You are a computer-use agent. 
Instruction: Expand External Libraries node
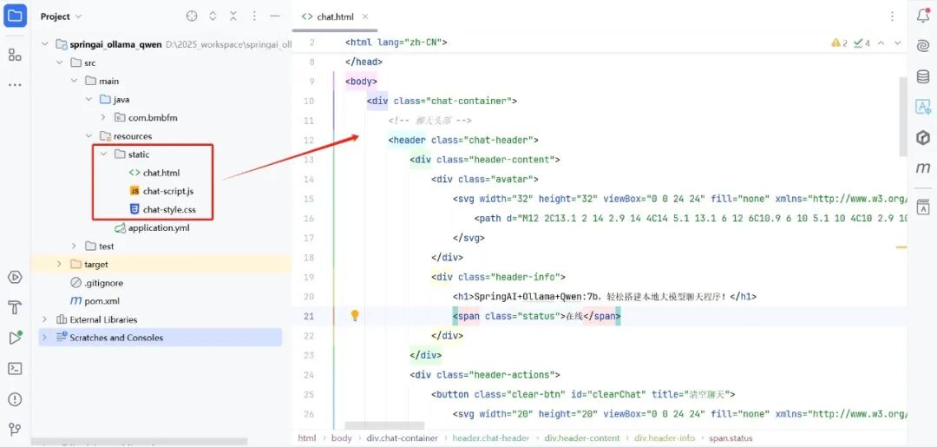(44, 319)
